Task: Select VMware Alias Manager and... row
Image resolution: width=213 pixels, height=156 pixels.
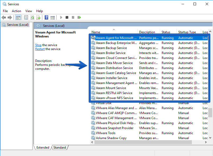Action: coord(149,108)
